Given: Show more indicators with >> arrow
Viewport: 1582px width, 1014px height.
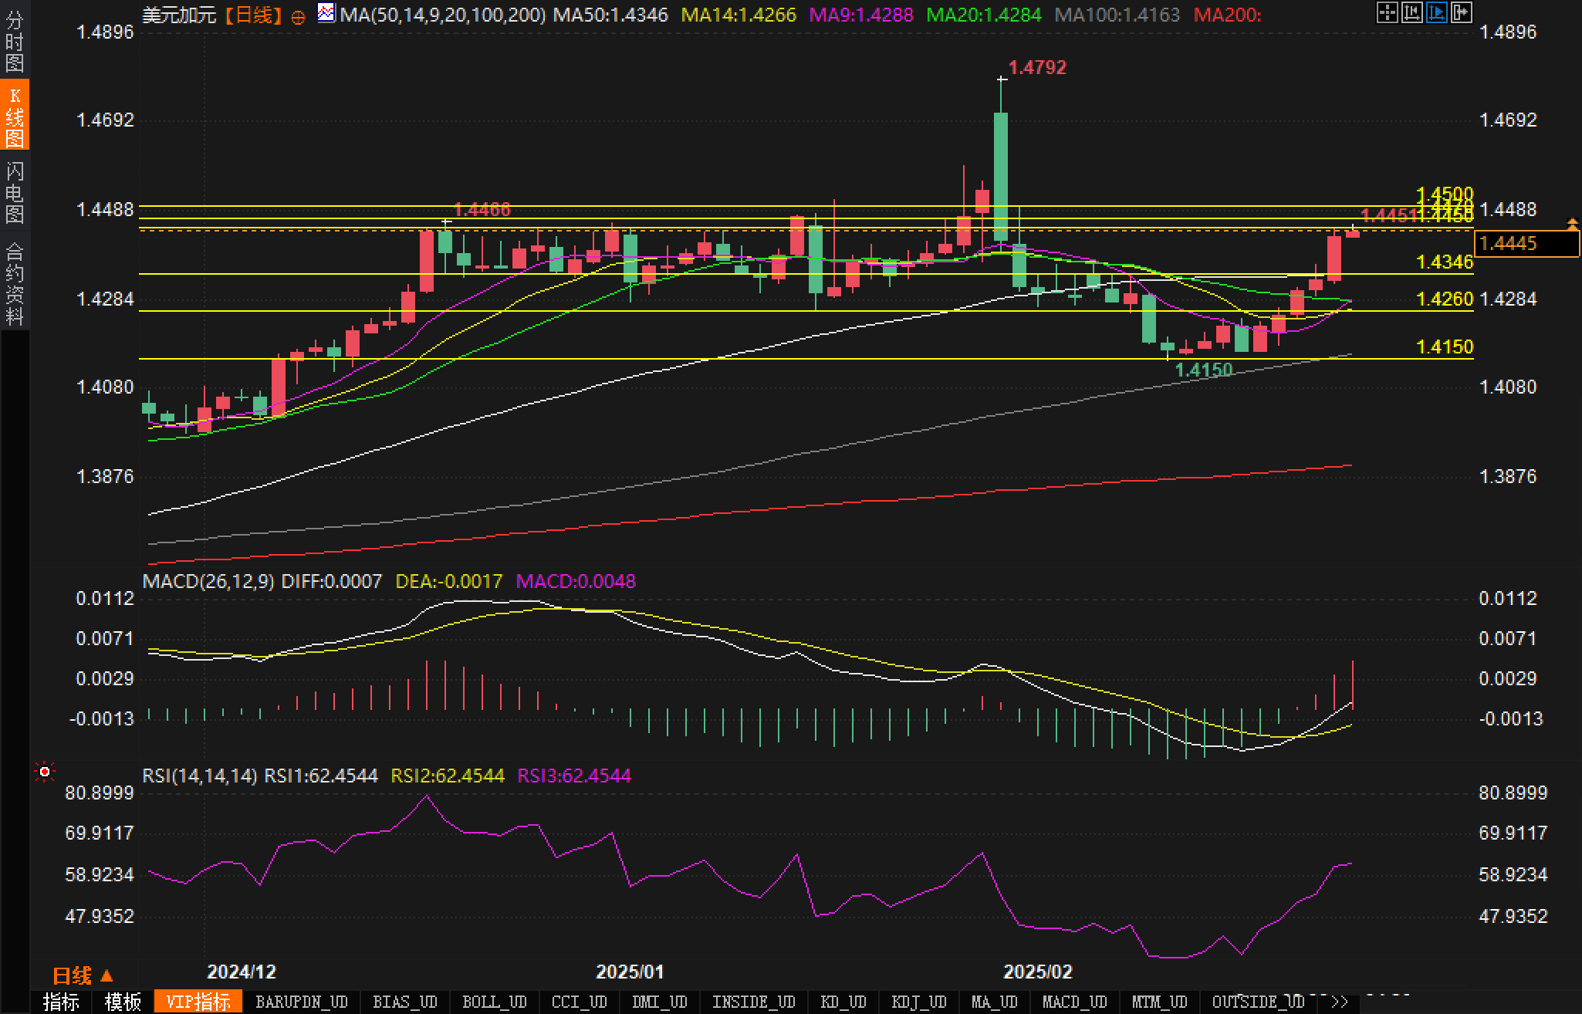Looking at the screenshot, I should click(x=1340, y=1002).
